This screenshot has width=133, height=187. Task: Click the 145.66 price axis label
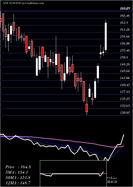click(x=125, y=71)
